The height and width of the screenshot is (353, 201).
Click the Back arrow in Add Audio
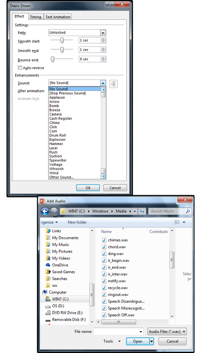(x=45, y=211)
